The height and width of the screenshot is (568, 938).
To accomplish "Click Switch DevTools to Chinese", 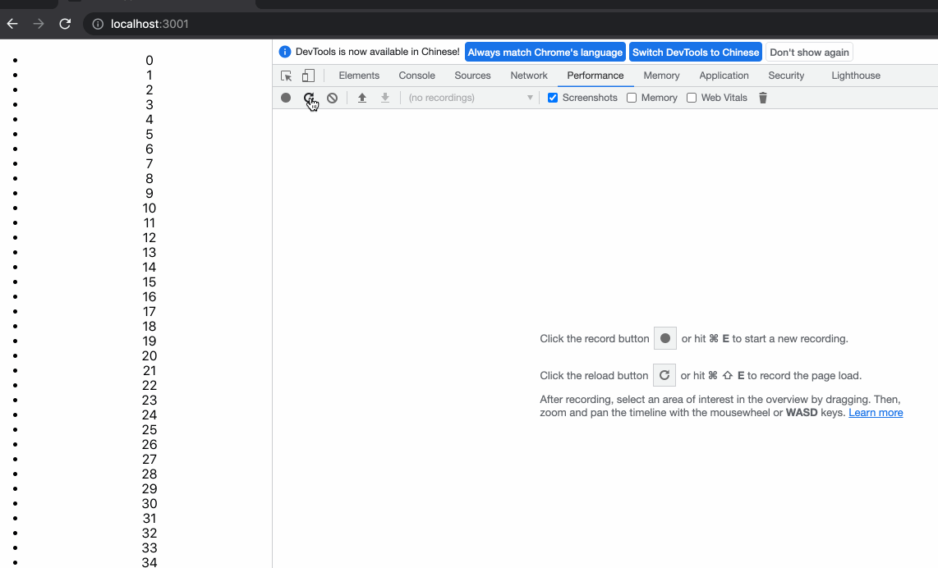I will (x=696, y=52).
